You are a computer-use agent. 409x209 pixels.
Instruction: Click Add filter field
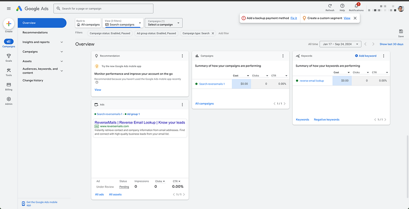coord(224,33)
